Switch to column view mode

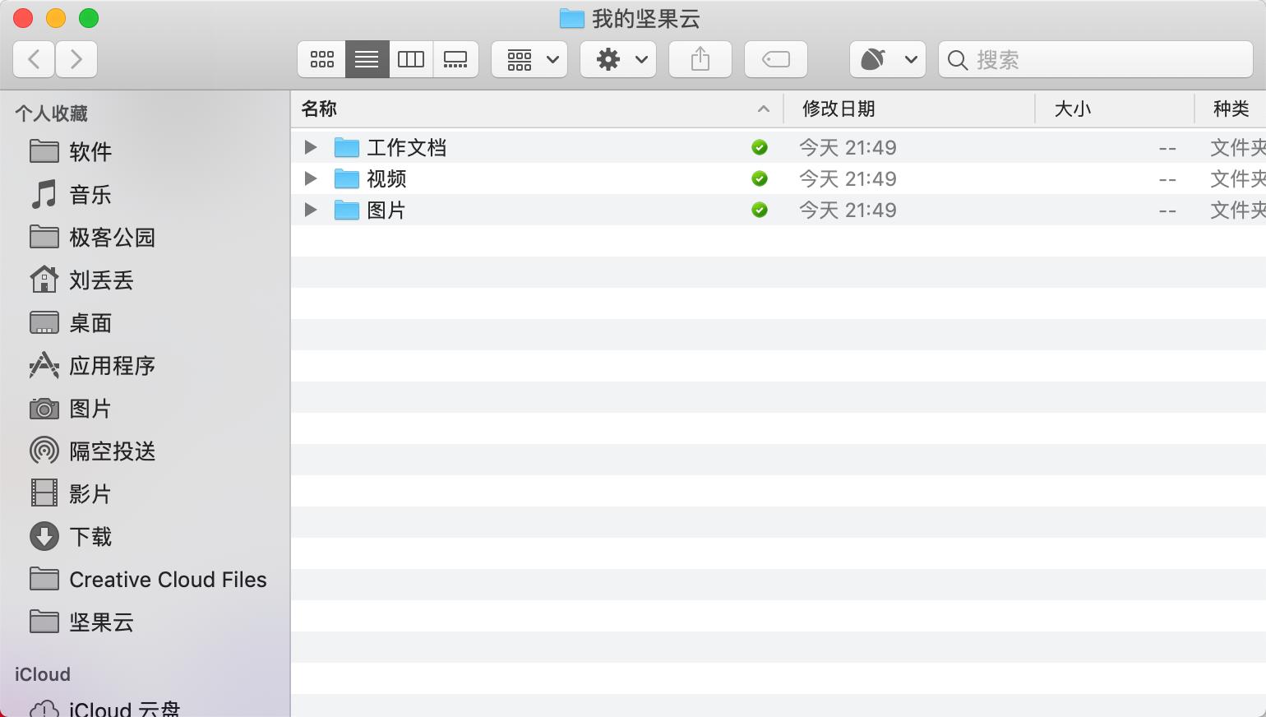point(411,59)
